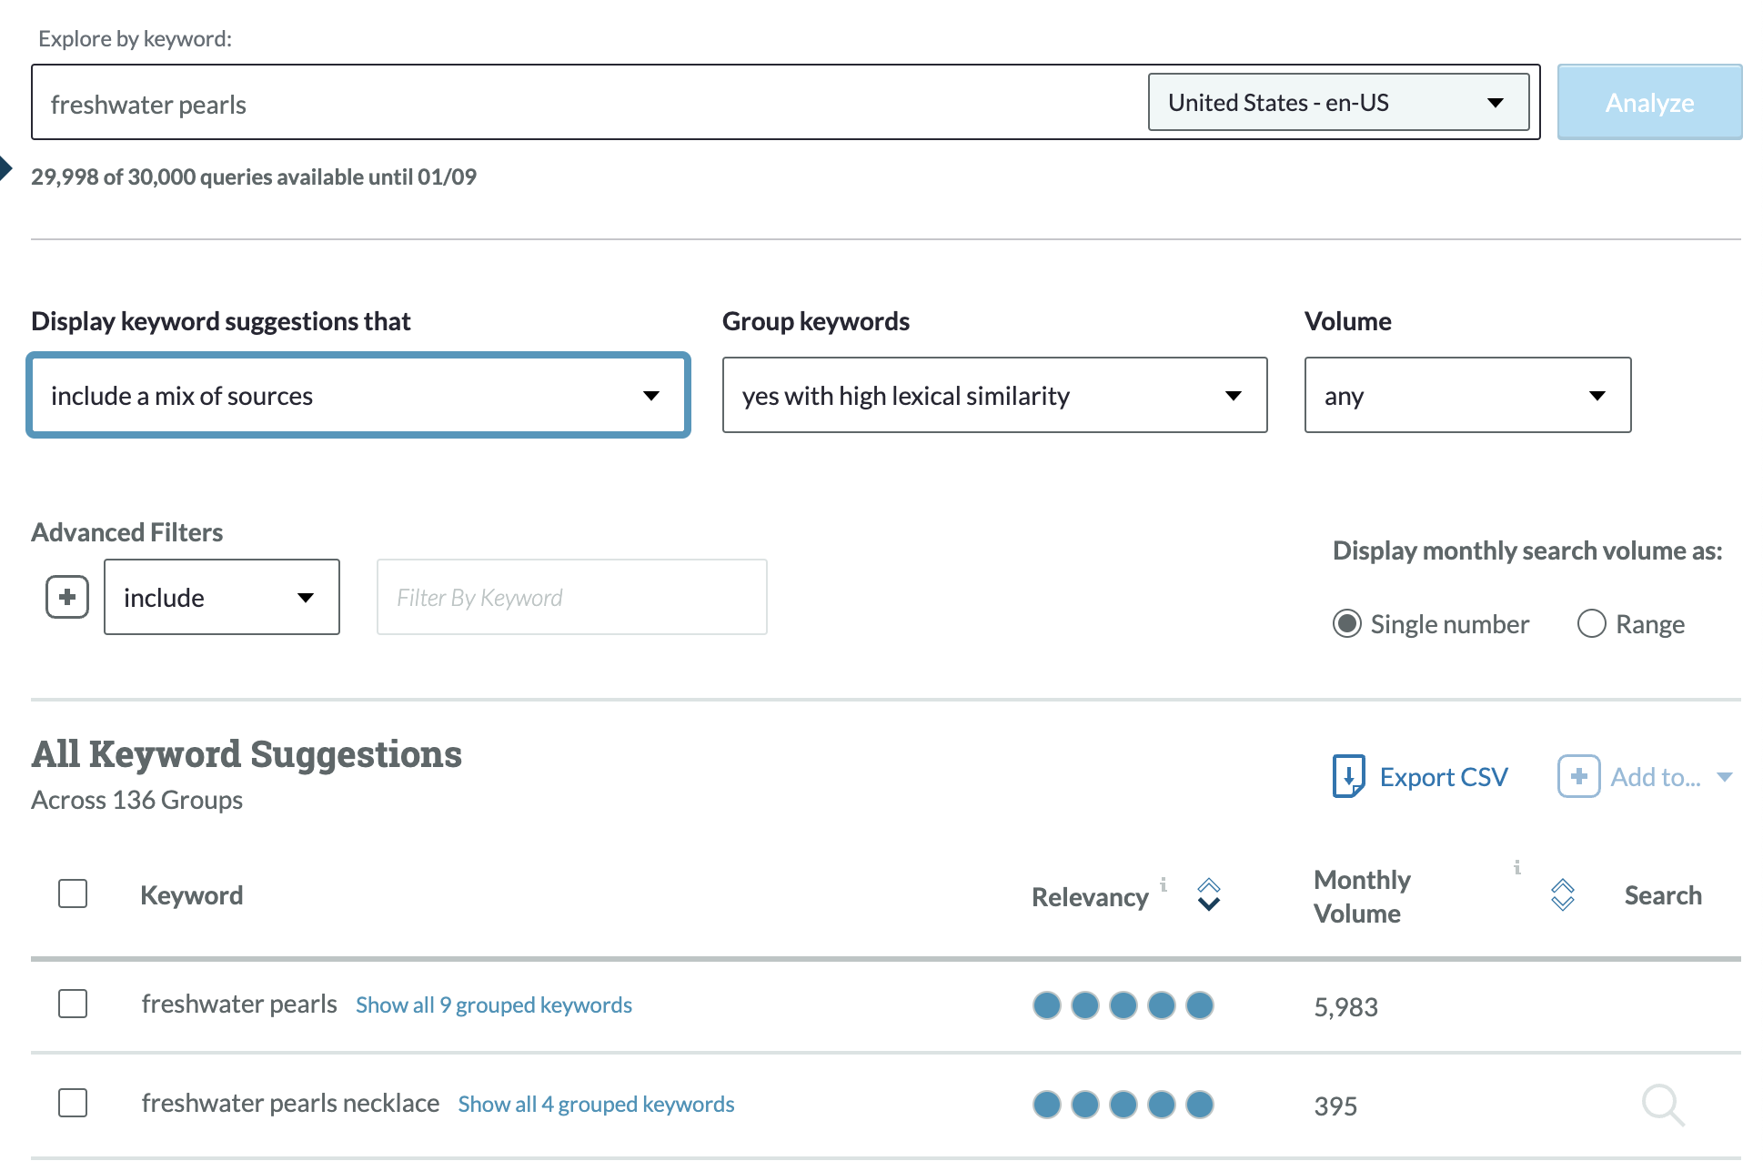Check the freshwater pearls row checkbox
This screenshot has width=1763, height=1161.
[73, 1004]
